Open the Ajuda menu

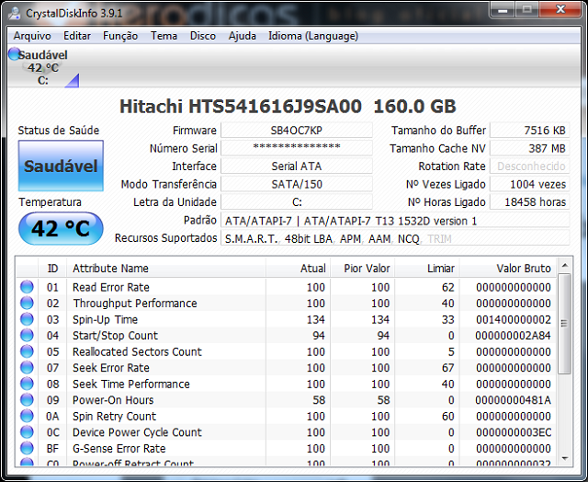[243, 36]
